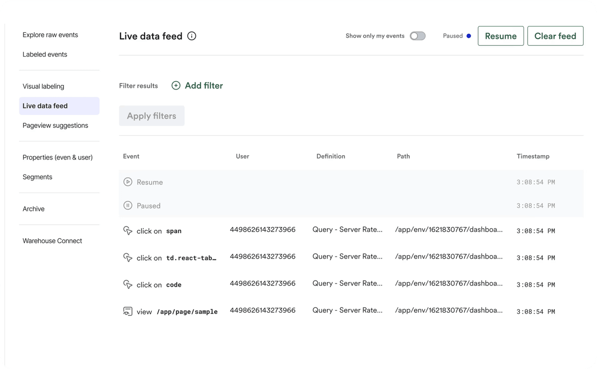Click the plus icon for Add filter
This screenshot has width=597, height=369.
pyautogui.click(x=176, y=86)
